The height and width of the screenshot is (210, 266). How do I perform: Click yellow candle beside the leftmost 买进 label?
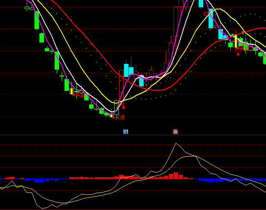coord(71,91)
